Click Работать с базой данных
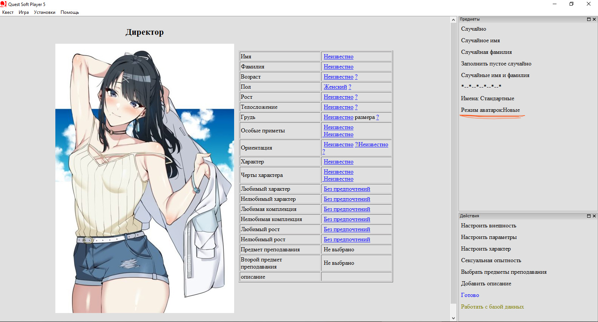 (x=492, y=307)
